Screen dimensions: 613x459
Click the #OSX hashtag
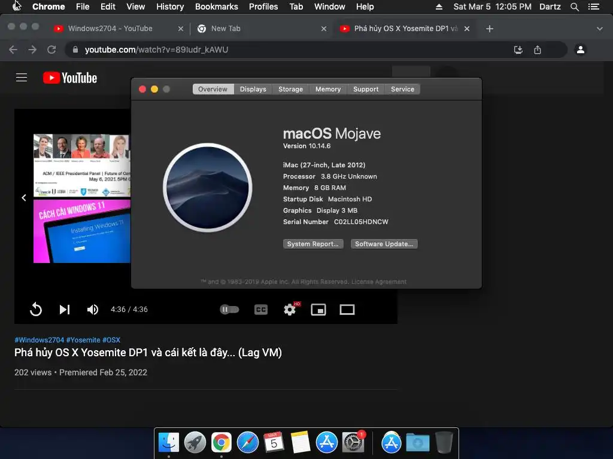coord(111,340)
